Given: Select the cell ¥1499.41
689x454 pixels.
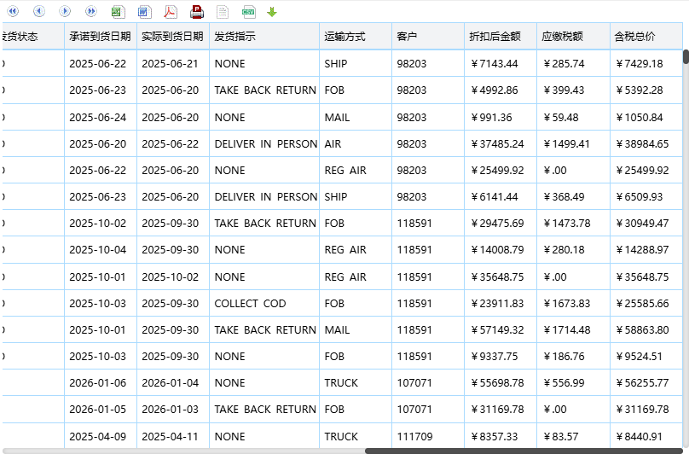Looking at the screenshot, I should coord(573,144).
